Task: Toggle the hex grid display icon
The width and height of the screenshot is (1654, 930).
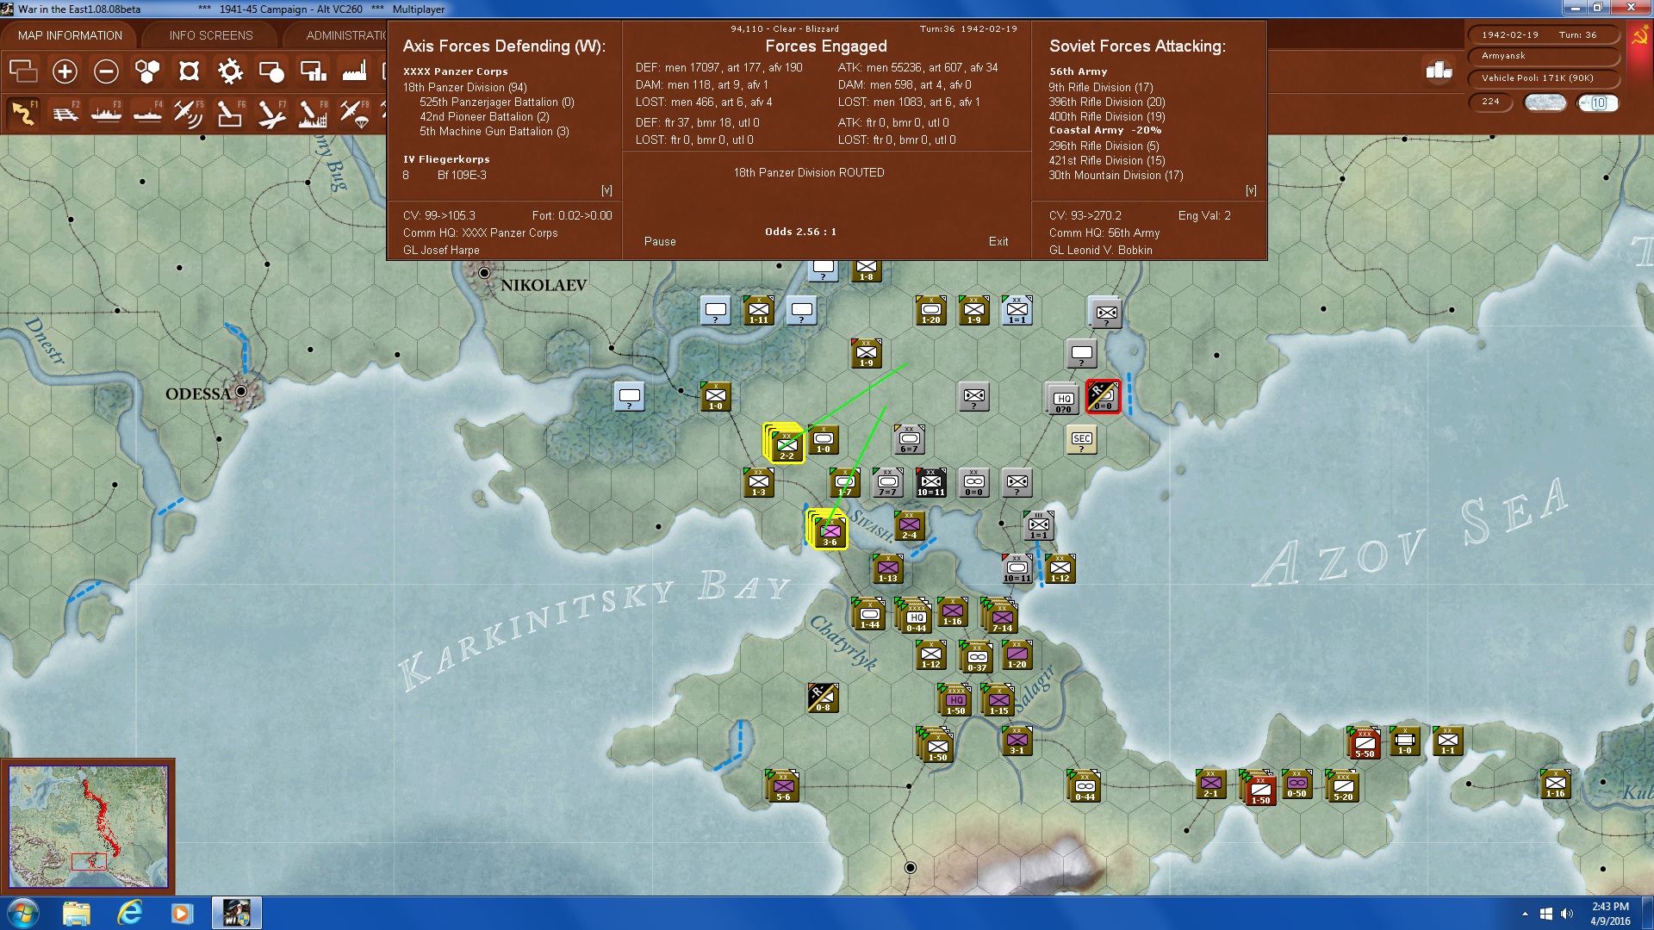Action: (x=147, y=71)
